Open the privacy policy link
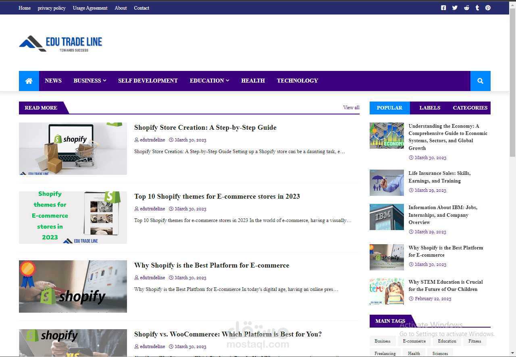Image resolution: width=516 pixels, height=357 pixels. [52, 8]
